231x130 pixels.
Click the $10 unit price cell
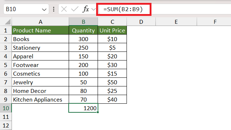[112, 39]
